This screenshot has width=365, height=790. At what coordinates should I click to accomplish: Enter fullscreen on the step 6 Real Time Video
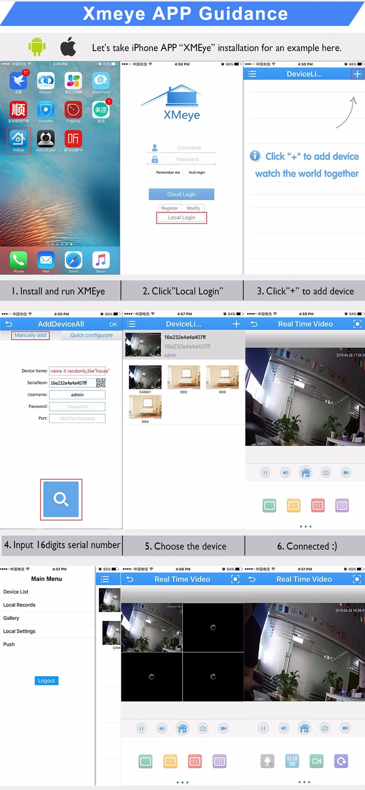pos(357,324)
